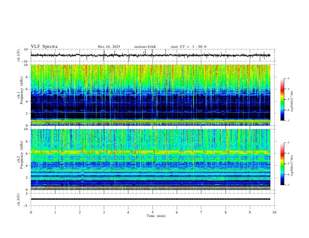Select the "start UT = 3 :50: 0" text
Viewport: 309px width, 238px height.
click(188, 47)
